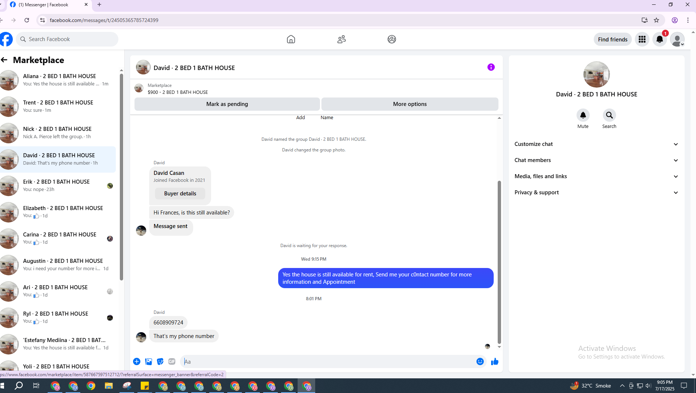Select the Messenger Facebook browser tab

tap(49, 5)
